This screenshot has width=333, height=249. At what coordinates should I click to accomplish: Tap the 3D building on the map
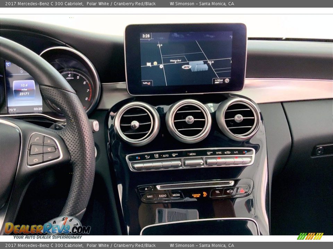(198, 66)
